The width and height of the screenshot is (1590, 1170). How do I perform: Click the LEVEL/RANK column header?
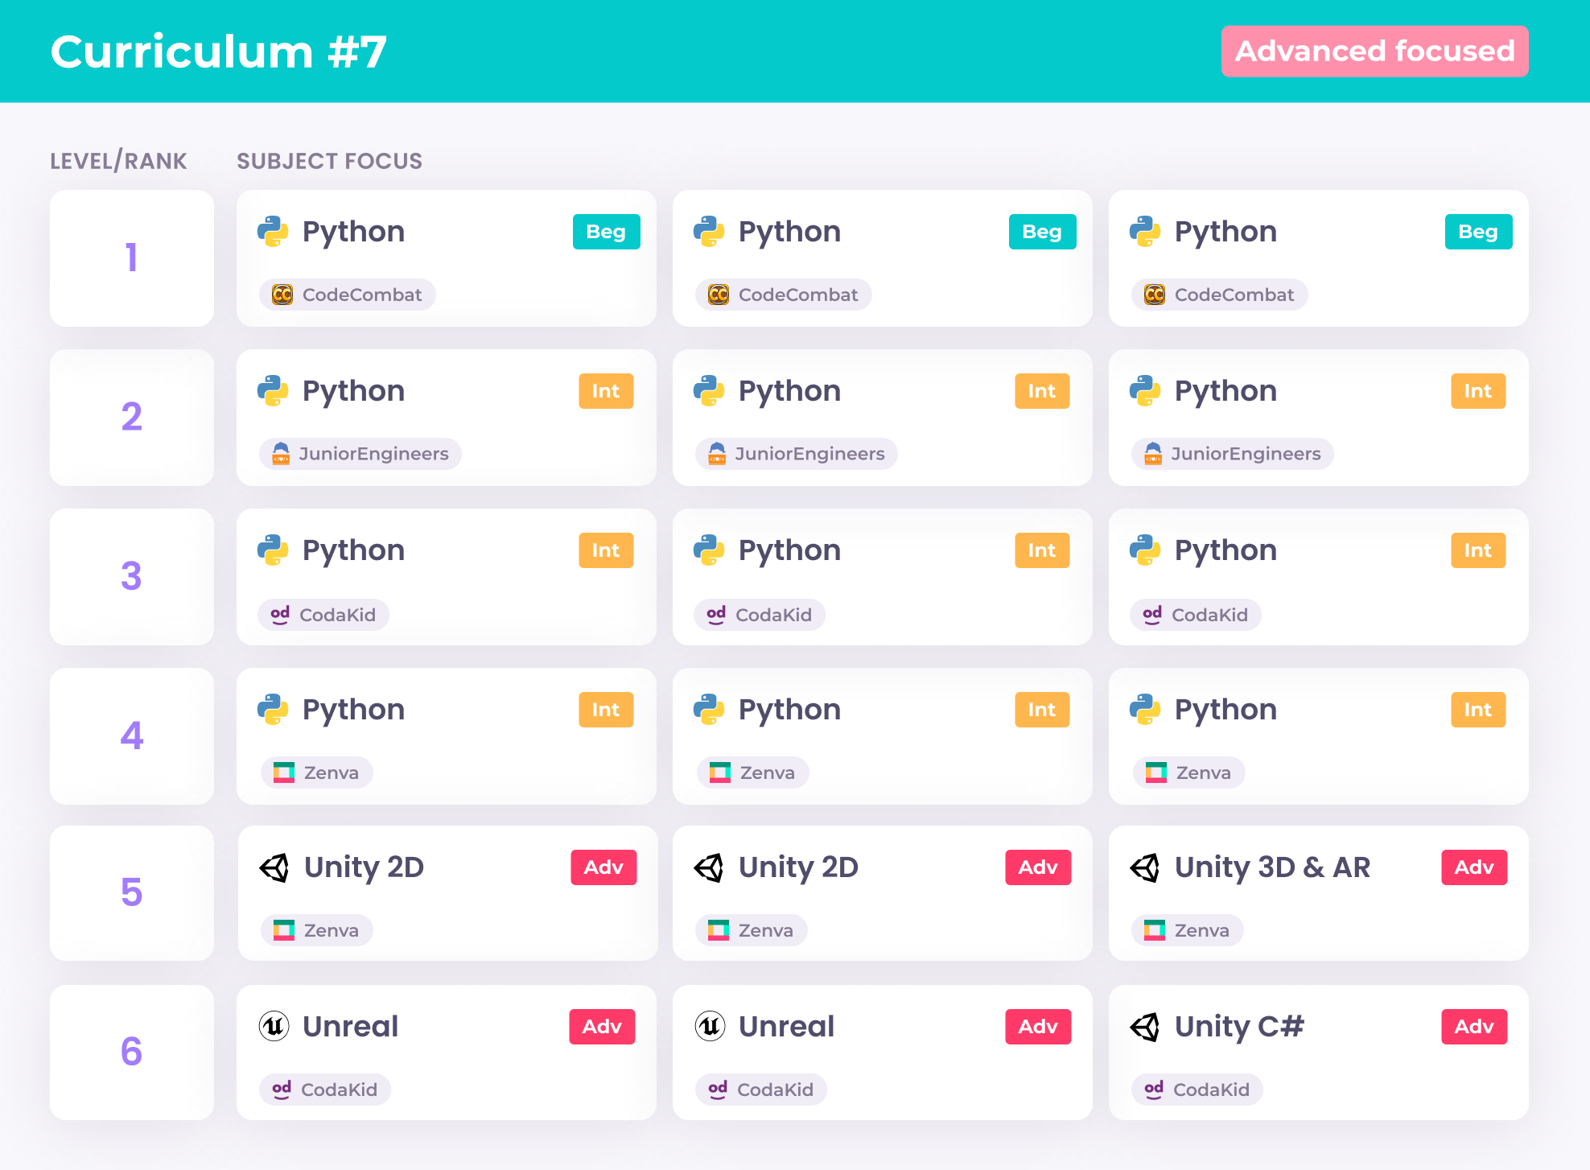(118, 161)
